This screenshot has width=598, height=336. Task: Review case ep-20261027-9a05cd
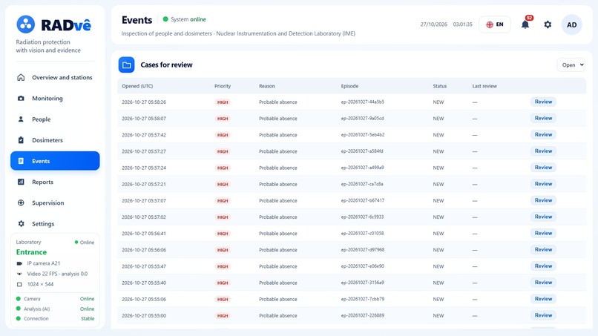click(543, 118)
